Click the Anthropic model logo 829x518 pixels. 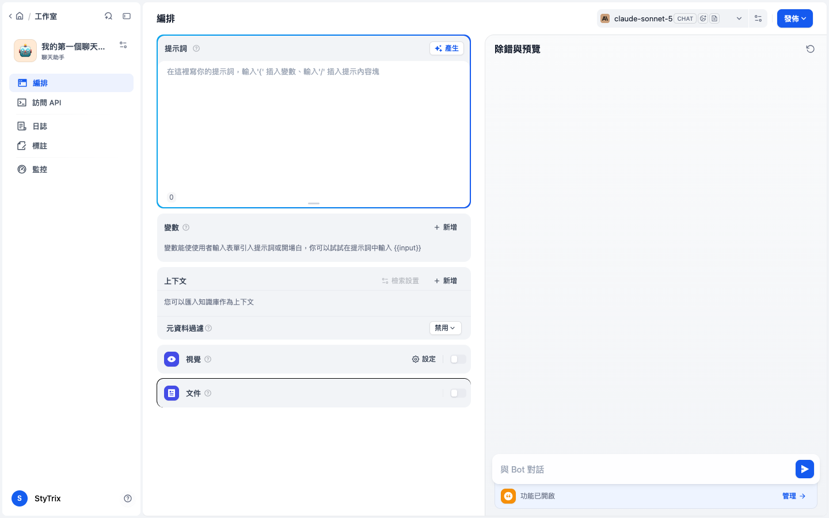[605, 18]
